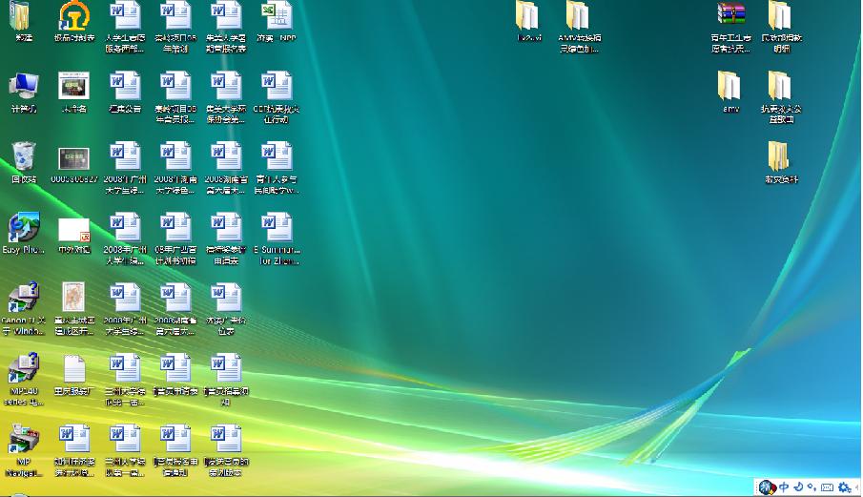The image size is (863, 497).
Task: Select the MP140 series manual shortcut
Action: [24, 367]
